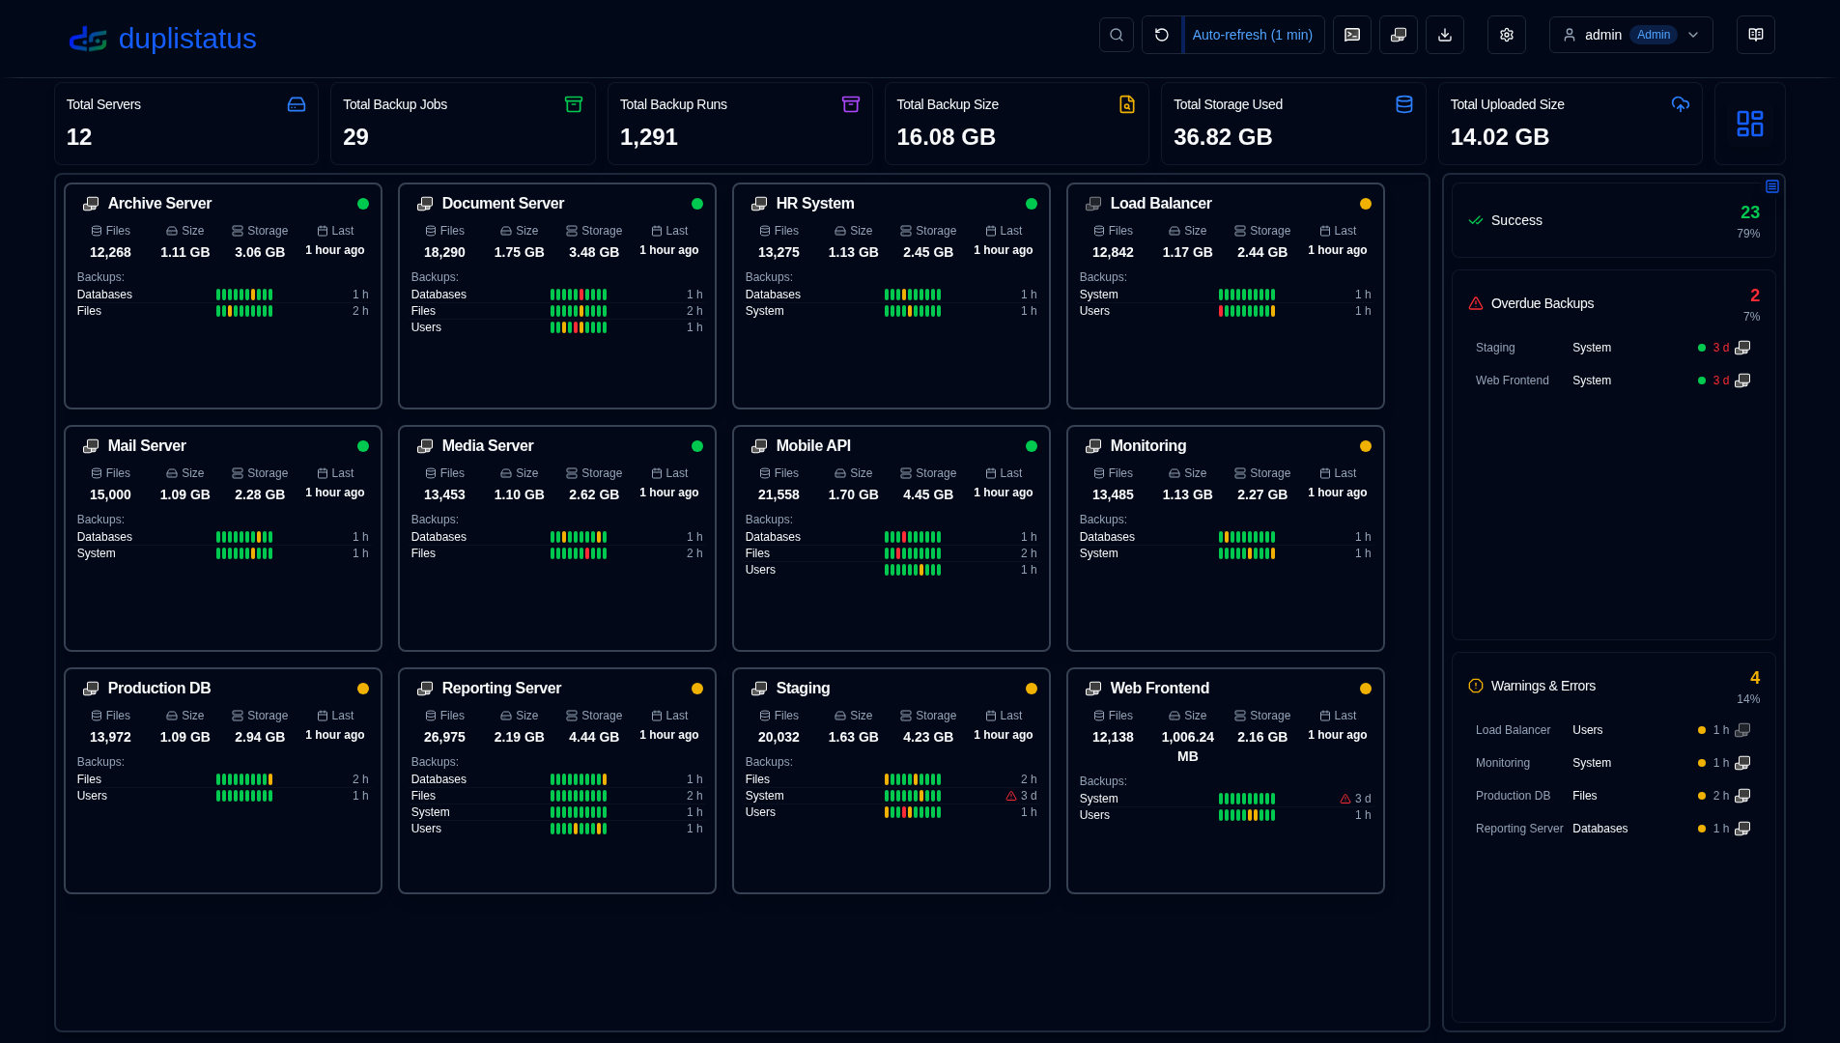Click Monitoring System warning row
1840x1043 pixels.
[x=1613, y=763]
